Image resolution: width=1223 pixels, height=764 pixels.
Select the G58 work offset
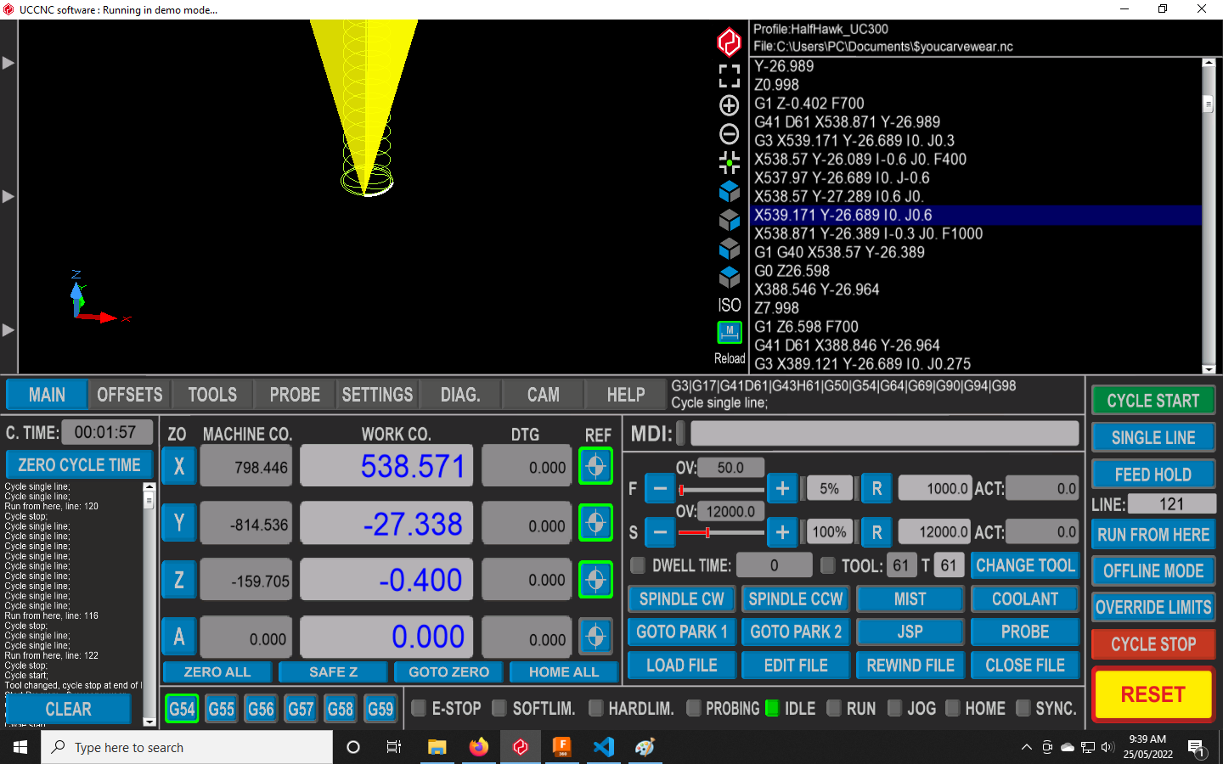[x=341, y=708]
